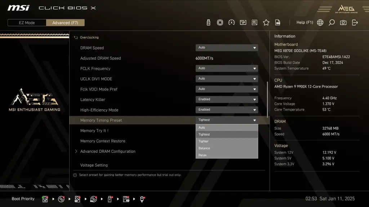
Task: Click the DRAM size 32768 MB value
Action: tap(330, 128)
